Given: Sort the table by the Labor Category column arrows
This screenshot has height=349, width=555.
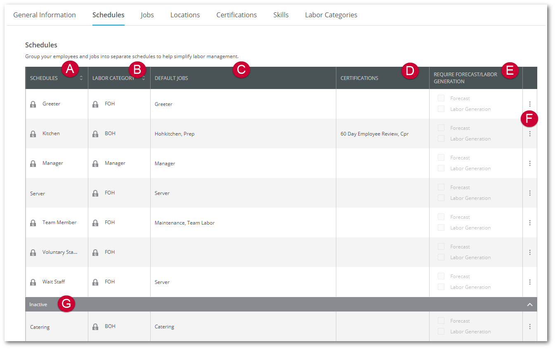Looking at the screenshot, I should (144, 78).
